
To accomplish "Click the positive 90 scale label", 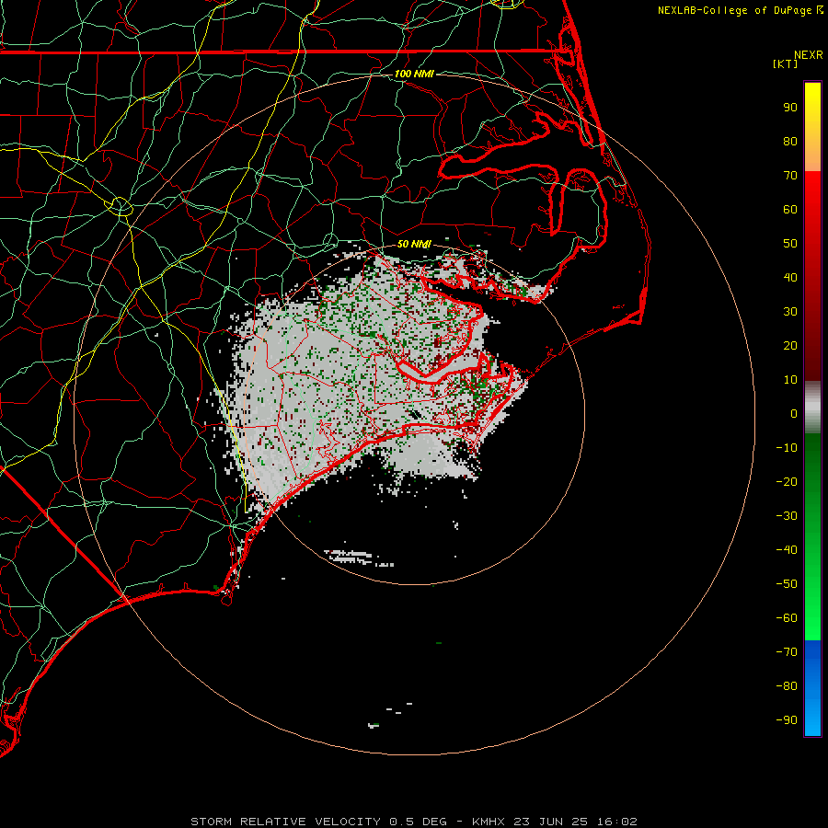I will pos(790,108).
